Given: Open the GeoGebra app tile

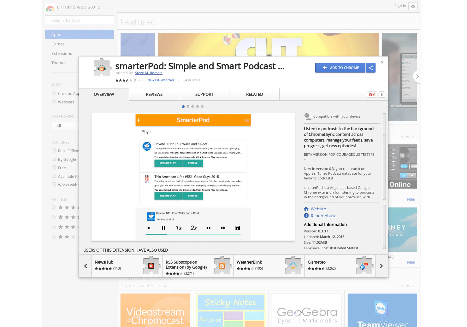Looking at the screenshot, I should [307, 310].
